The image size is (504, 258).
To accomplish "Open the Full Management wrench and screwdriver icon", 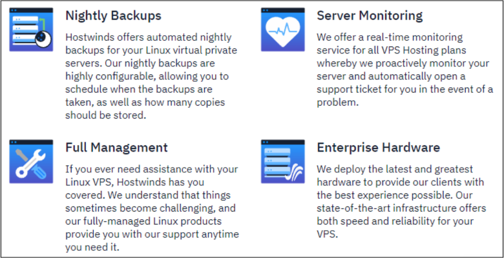I will pos(31,161).
